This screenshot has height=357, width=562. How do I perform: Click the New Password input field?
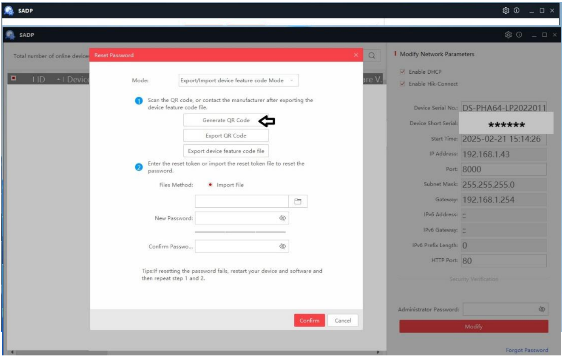click(242, 218)
